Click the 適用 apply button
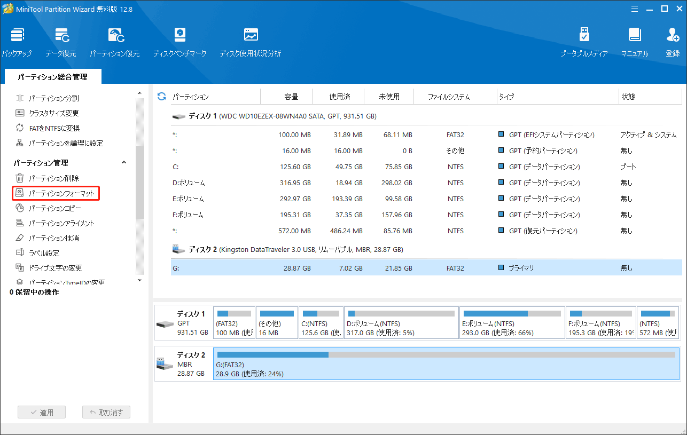 (42, 412)
